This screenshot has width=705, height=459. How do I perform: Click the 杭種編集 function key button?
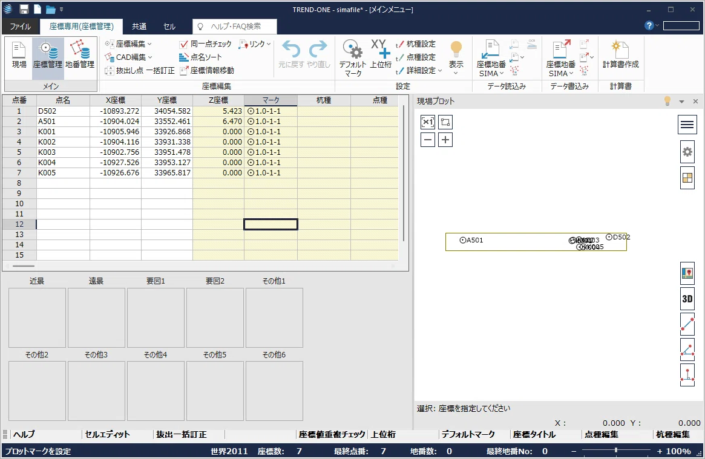[673, 434]
